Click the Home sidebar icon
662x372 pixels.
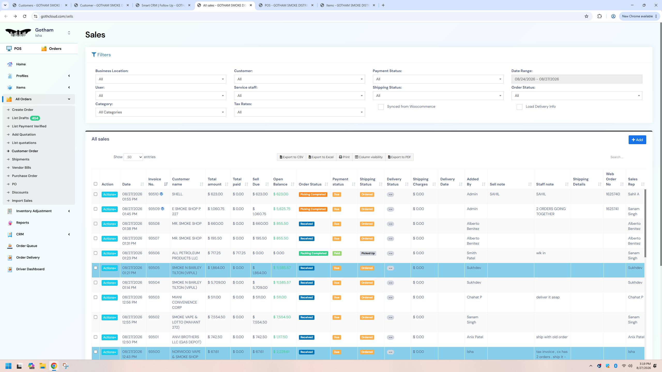[x=10, y=64]
